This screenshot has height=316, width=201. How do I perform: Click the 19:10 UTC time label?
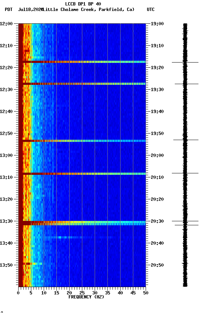[157, 46]
